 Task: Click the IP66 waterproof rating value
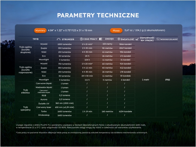tap(168, 80)
